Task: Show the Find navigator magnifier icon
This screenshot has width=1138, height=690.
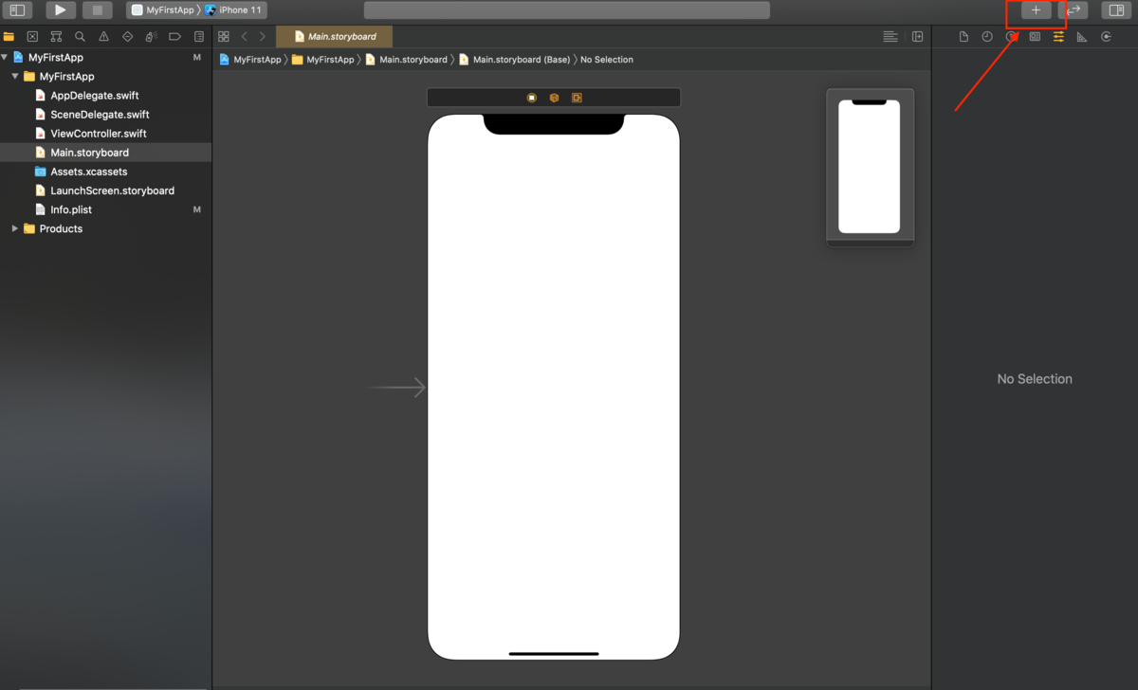Action: click(x=80, y=37)
